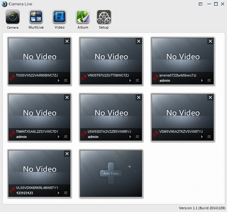
Task: Play camera snwns5722turb5bwc7zj
Action: click(201, 80)
